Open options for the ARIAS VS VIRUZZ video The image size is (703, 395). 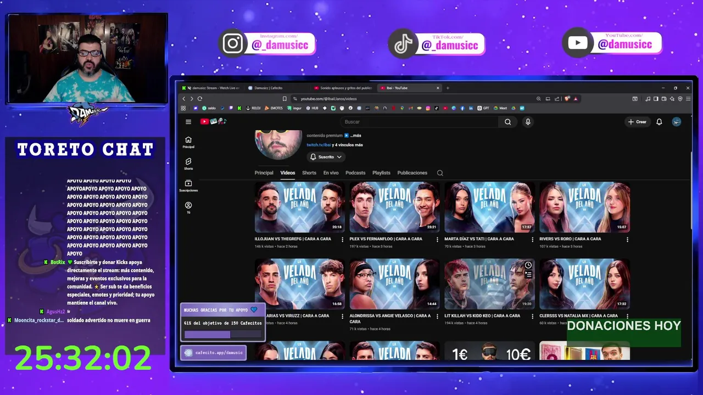click(x=343, y=316)
